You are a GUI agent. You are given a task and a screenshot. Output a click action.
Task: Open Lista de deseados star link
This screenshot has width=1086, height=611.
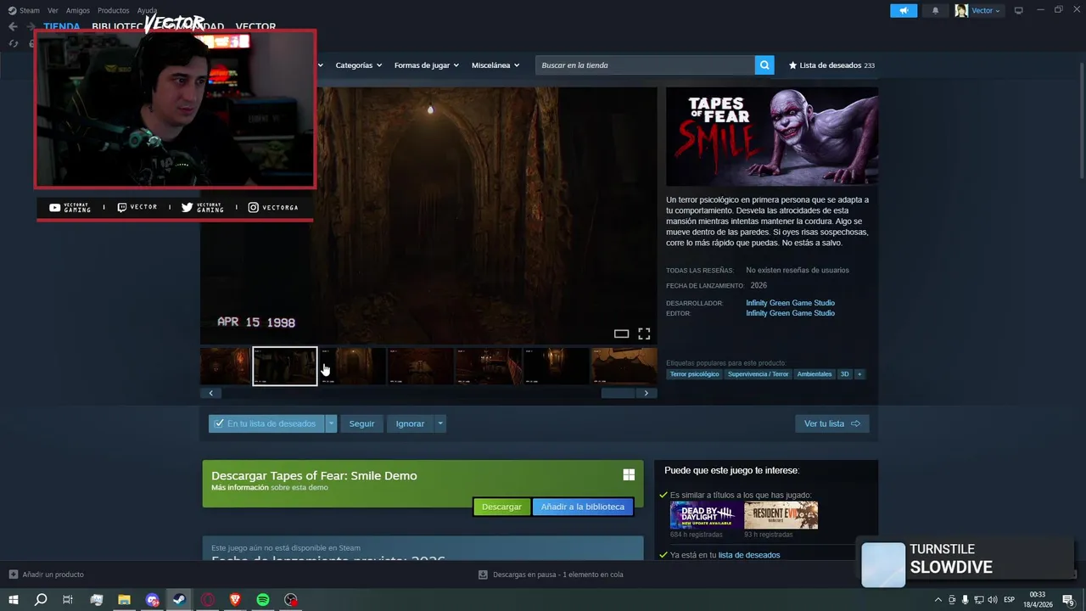[831, 65]
